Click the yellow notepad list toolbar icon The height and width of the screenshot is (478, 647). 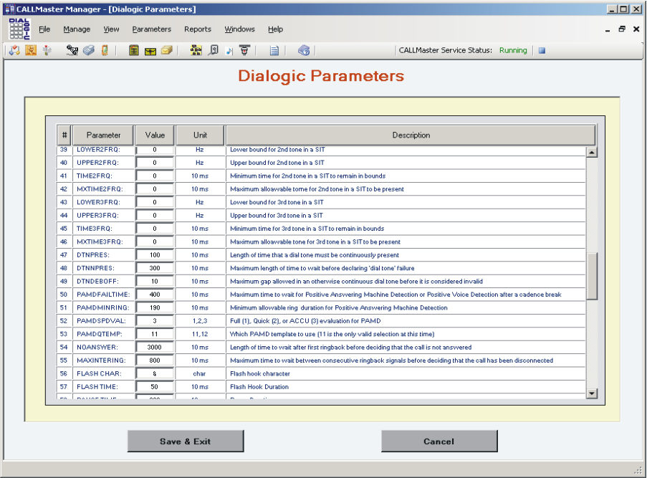click(x=134, y=50)
